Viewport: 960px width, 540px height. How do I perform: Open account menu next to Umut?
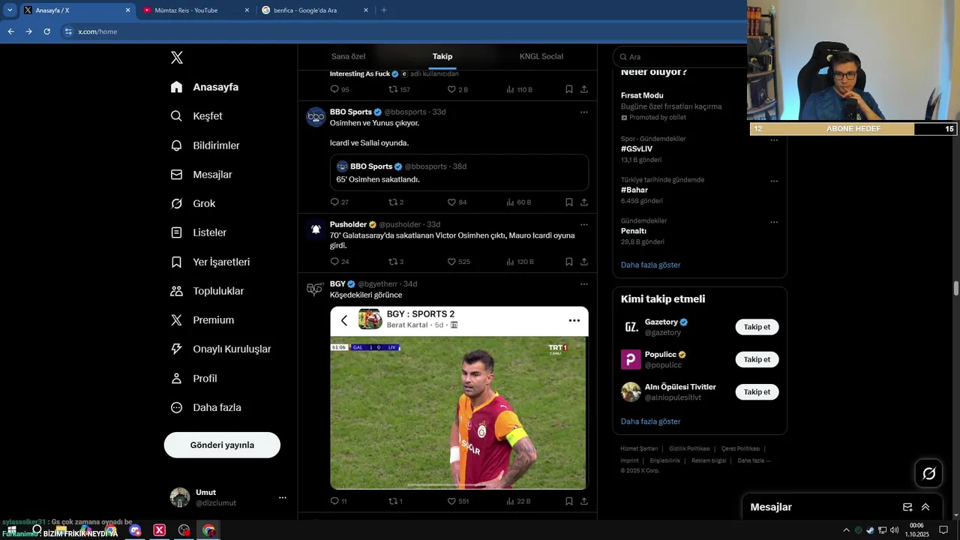pos(283,497)
